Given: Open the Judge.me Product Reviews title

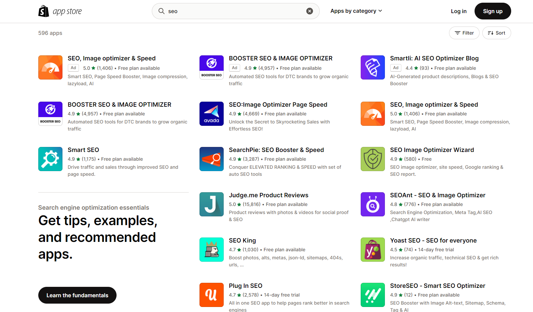Looking at the screenshot, I should point(269,195).
